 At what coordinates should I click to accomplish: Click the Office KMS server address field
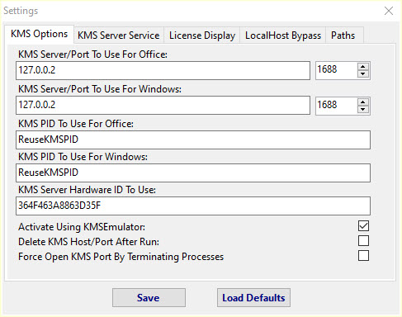163,71
